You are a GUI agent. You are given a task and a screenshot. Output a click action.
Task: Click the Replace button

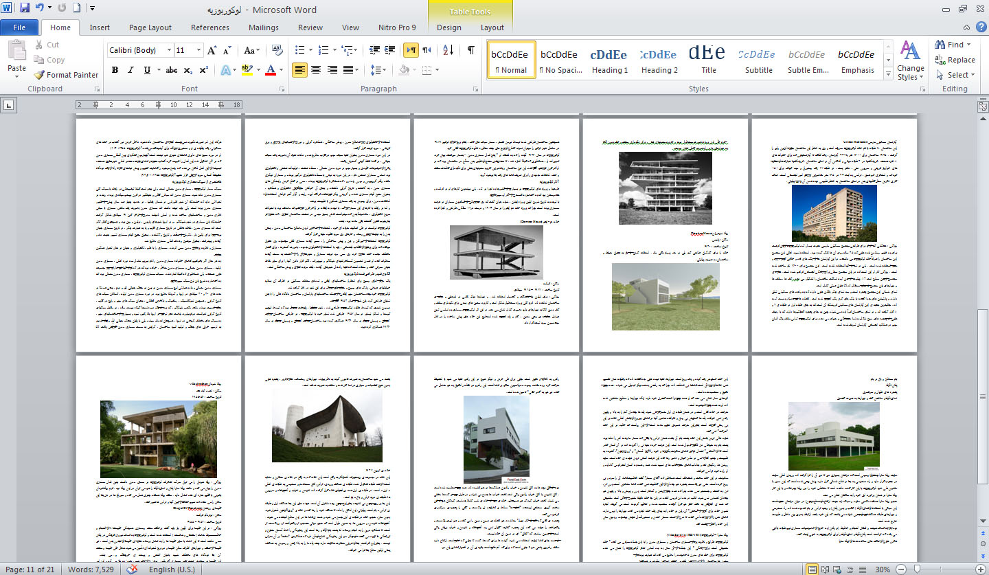pos(955,60)
